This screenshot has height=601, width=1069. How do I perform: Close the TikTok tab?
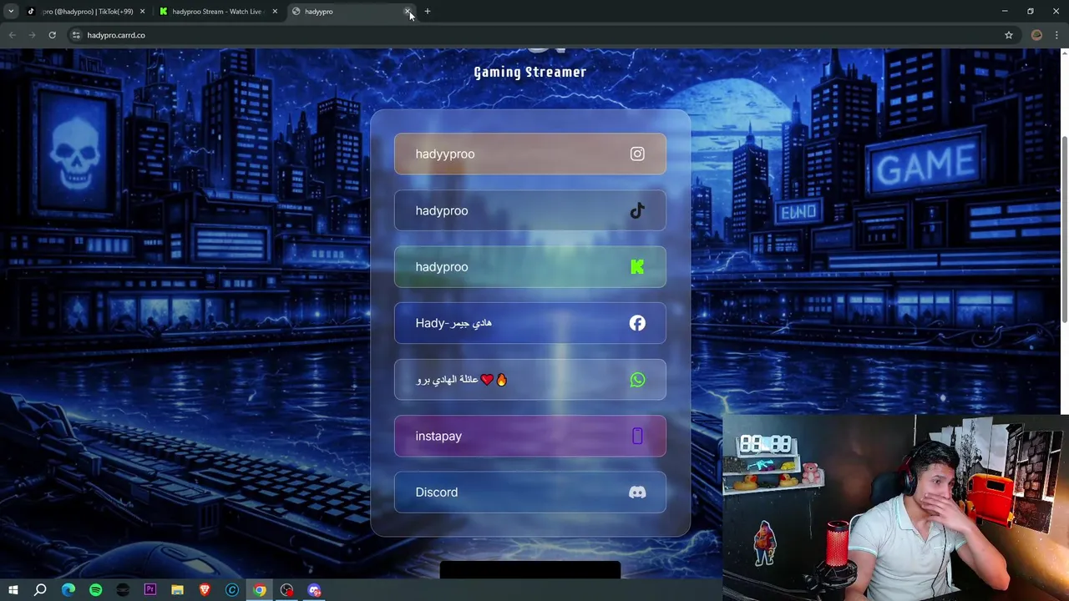pos(142,12)
